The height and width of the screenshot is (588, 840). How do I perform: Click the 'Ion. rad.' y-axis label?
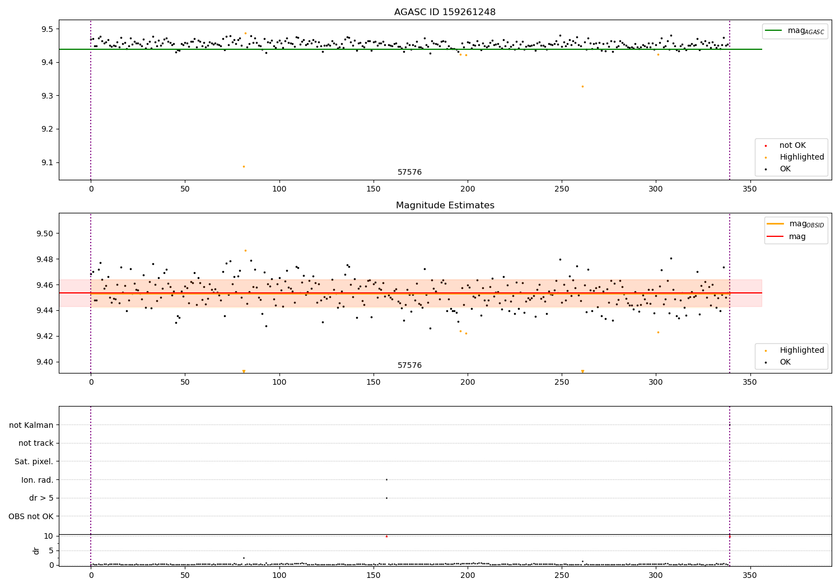[38, 480]
